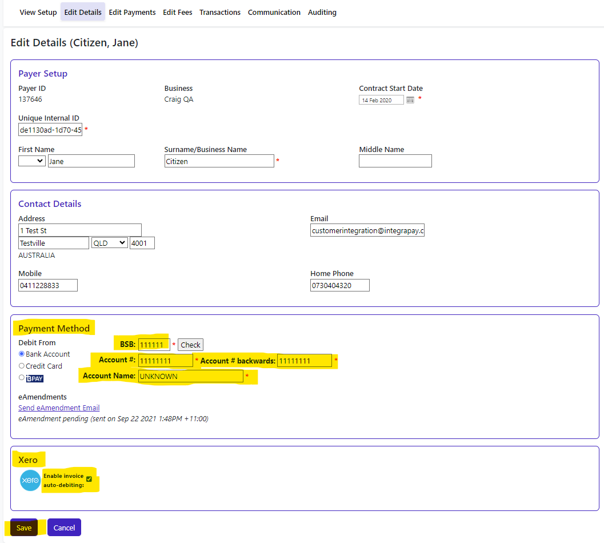This screenshot has height=543, width=604.
Task: Open the Contract Start Date calendar icon
Action: tap(410, 100)
